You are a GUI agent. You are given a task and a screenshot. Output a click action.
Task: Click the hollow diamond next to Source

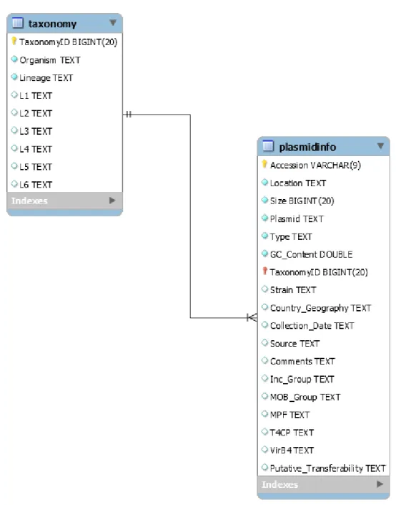(264, 342)
